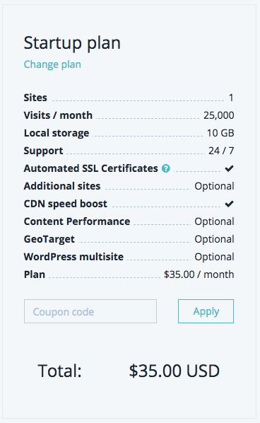
Task: Click the Local storage label
Action: 57,133
